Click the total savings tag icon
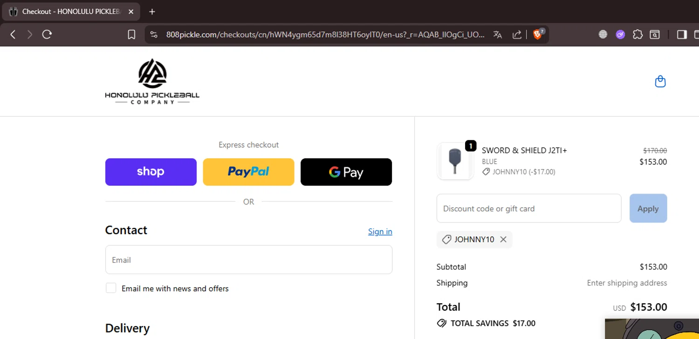The image size is (699, 339). tap(441, 323)
